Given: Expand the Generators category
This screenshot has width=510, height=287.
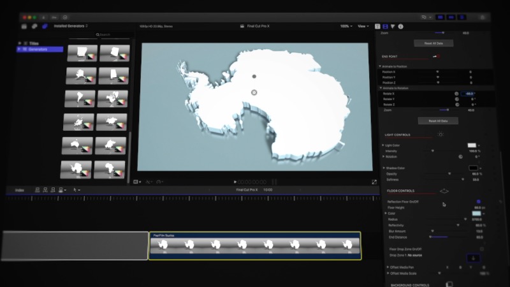Looking at the screenshot, I should click(19, 49).
